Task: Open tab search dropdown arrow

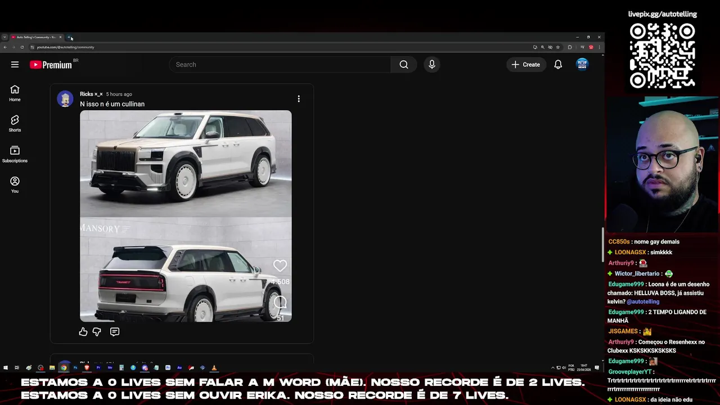Action: click(4, 37)
